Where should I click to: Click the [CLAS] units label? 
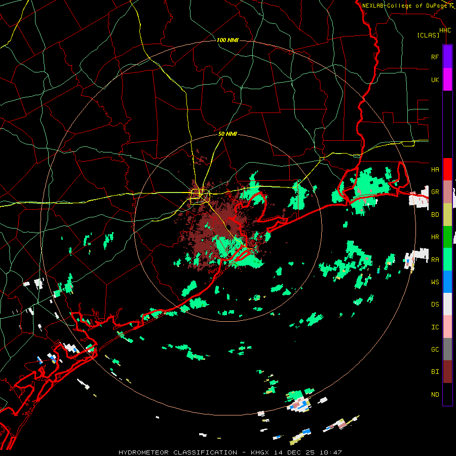(x=428, y=35)
